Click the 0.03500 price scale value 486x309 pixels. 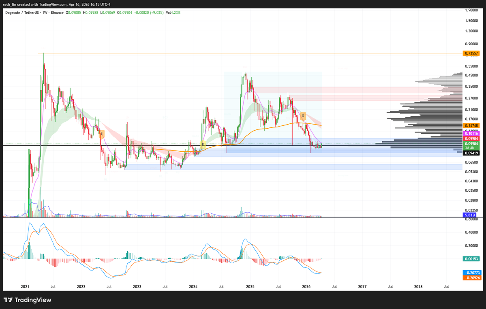[471, 190]
